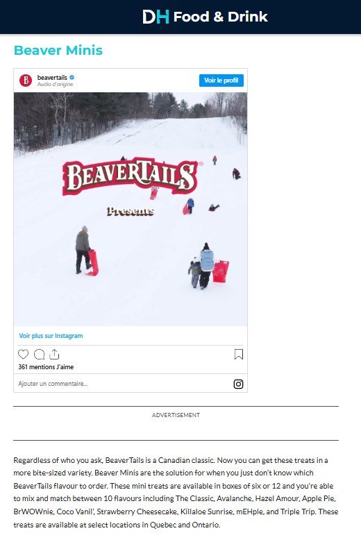This screenshot has width=361, height=533.
Task: Open comments using the speech bubble icon
Action: 39,354
